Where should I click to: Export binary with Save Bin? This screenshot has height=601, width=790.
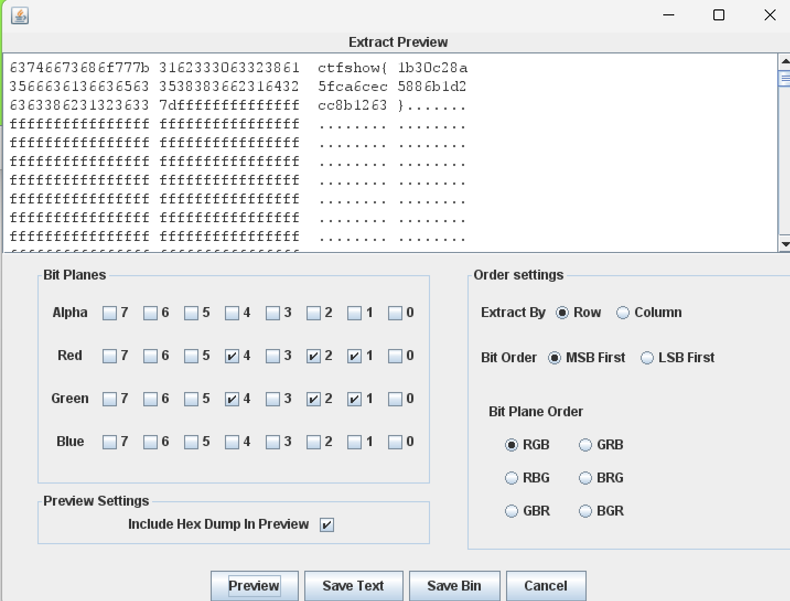(x=454, y=586)
